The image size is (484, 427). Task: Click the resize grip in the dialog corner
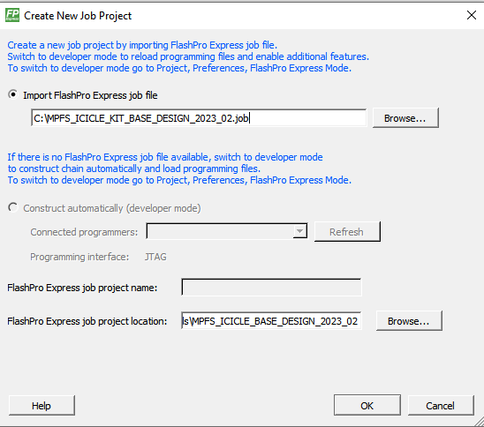pos(480,422)
